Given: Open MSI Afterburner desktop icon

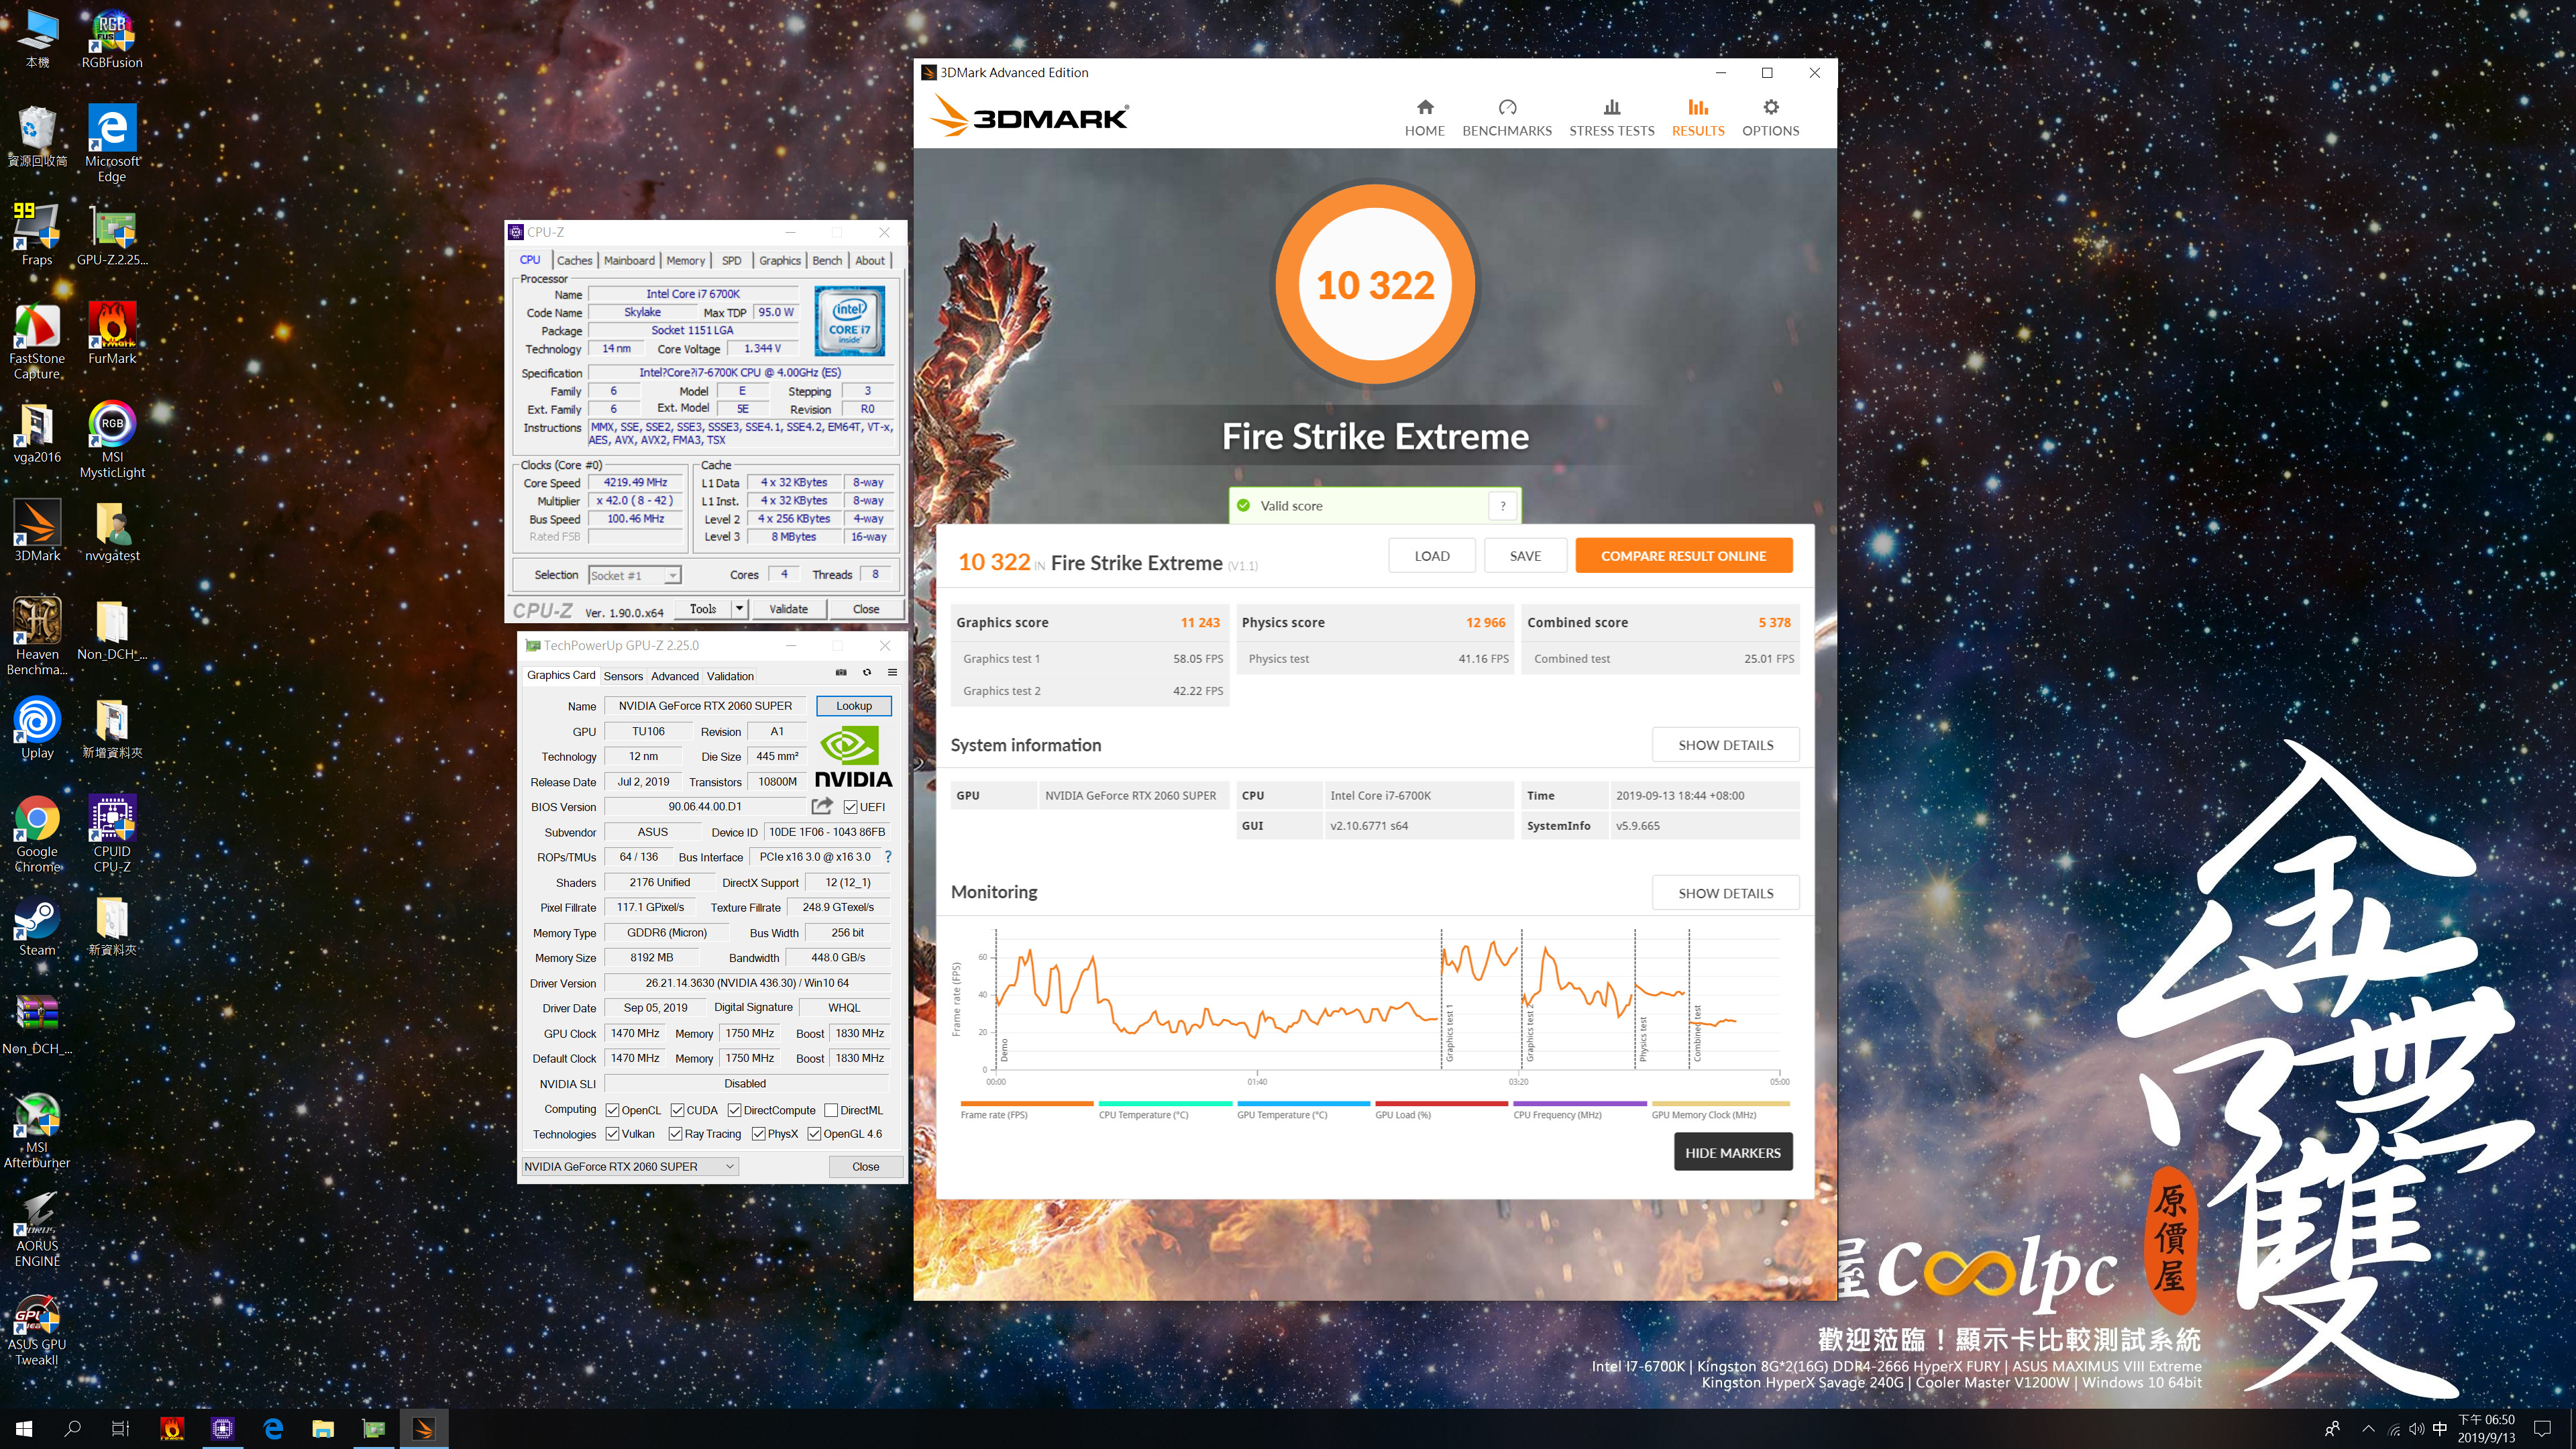Looking at the screenshot, I should tap(37, 1130).
